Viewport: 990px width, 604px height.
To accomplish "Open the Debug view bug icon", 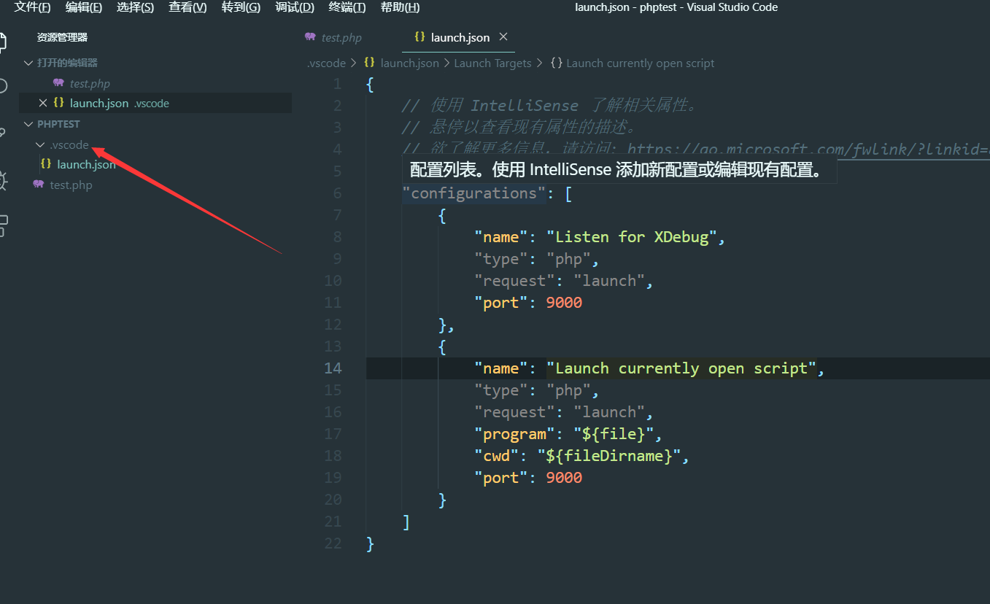I will click(x=3, y=180).
